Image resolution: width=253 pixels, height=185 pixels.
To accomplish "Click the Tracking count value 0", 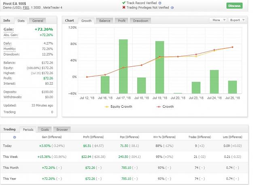I will [52, 112].
